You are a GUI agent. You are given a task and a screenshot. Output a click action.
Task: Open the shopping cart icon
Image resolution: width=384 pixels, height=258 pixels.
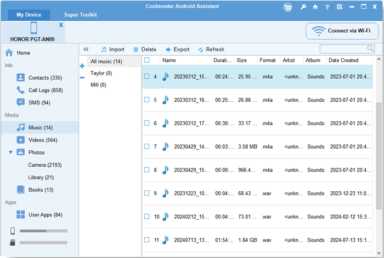(x=287, y=7)
